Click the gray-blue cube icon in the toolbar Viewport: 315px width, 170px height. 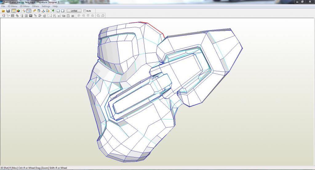coord(38,11)
